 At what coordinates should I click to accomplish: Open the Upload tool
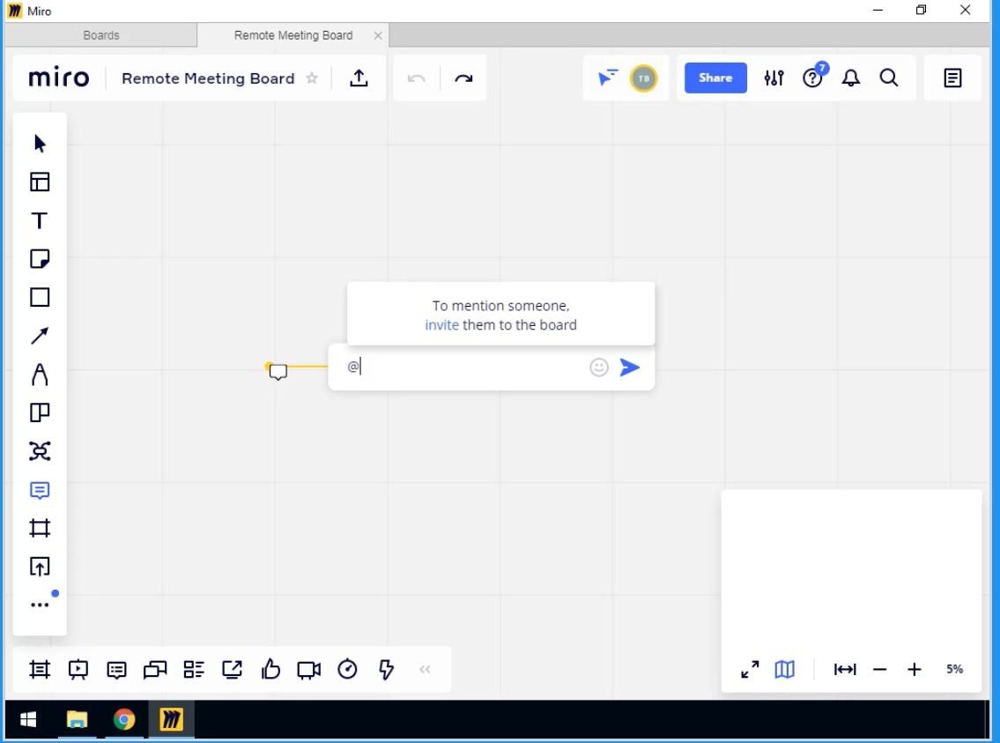[40, 567]
